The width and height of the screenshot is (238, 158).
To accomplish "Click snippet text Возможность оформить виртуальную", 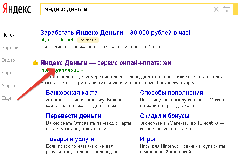I will coord(118,83).
